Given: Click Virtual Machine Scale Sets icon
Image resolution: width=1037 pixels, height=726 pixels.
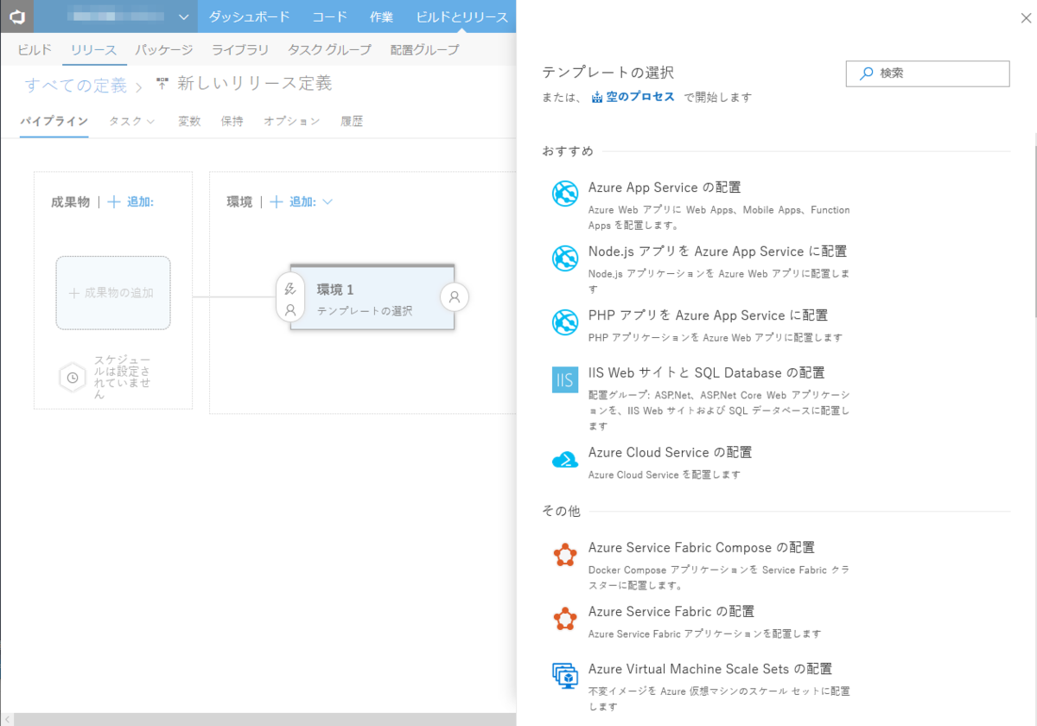Looking at the screenshot, I should click(x=564, y=676).
